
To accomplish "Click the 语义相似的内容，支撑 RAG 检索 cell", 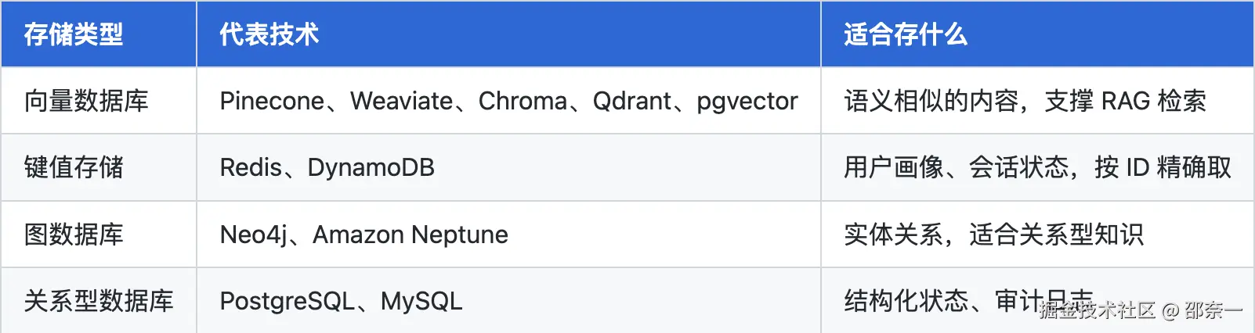I will (1037, 101).
